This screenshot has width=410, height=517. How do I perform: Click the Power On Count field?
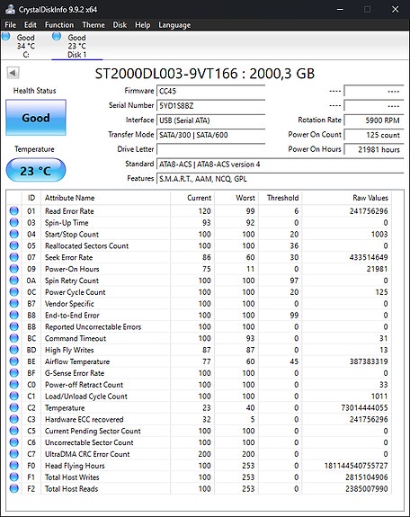pos(374,135)
